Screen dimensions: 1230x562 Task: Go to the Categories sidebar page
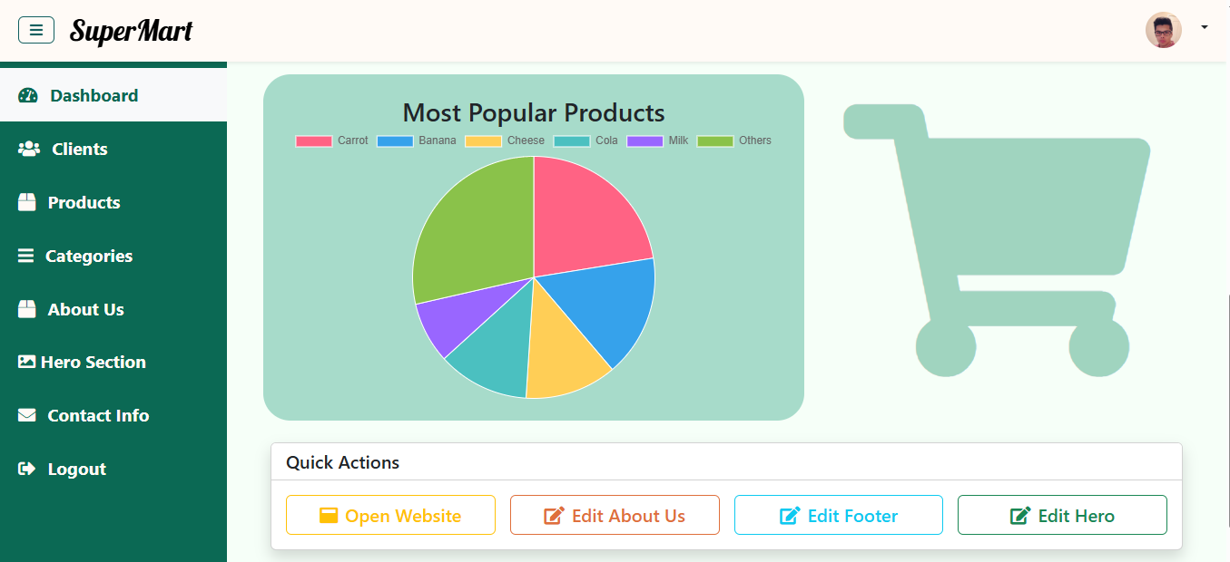point(88,256)
